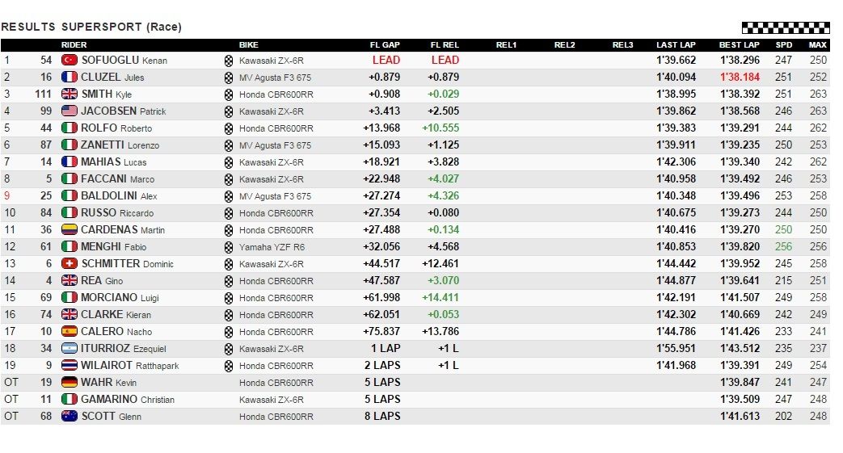Select the BEST LAP column header

pyautogui.click(x=740, y=45)
